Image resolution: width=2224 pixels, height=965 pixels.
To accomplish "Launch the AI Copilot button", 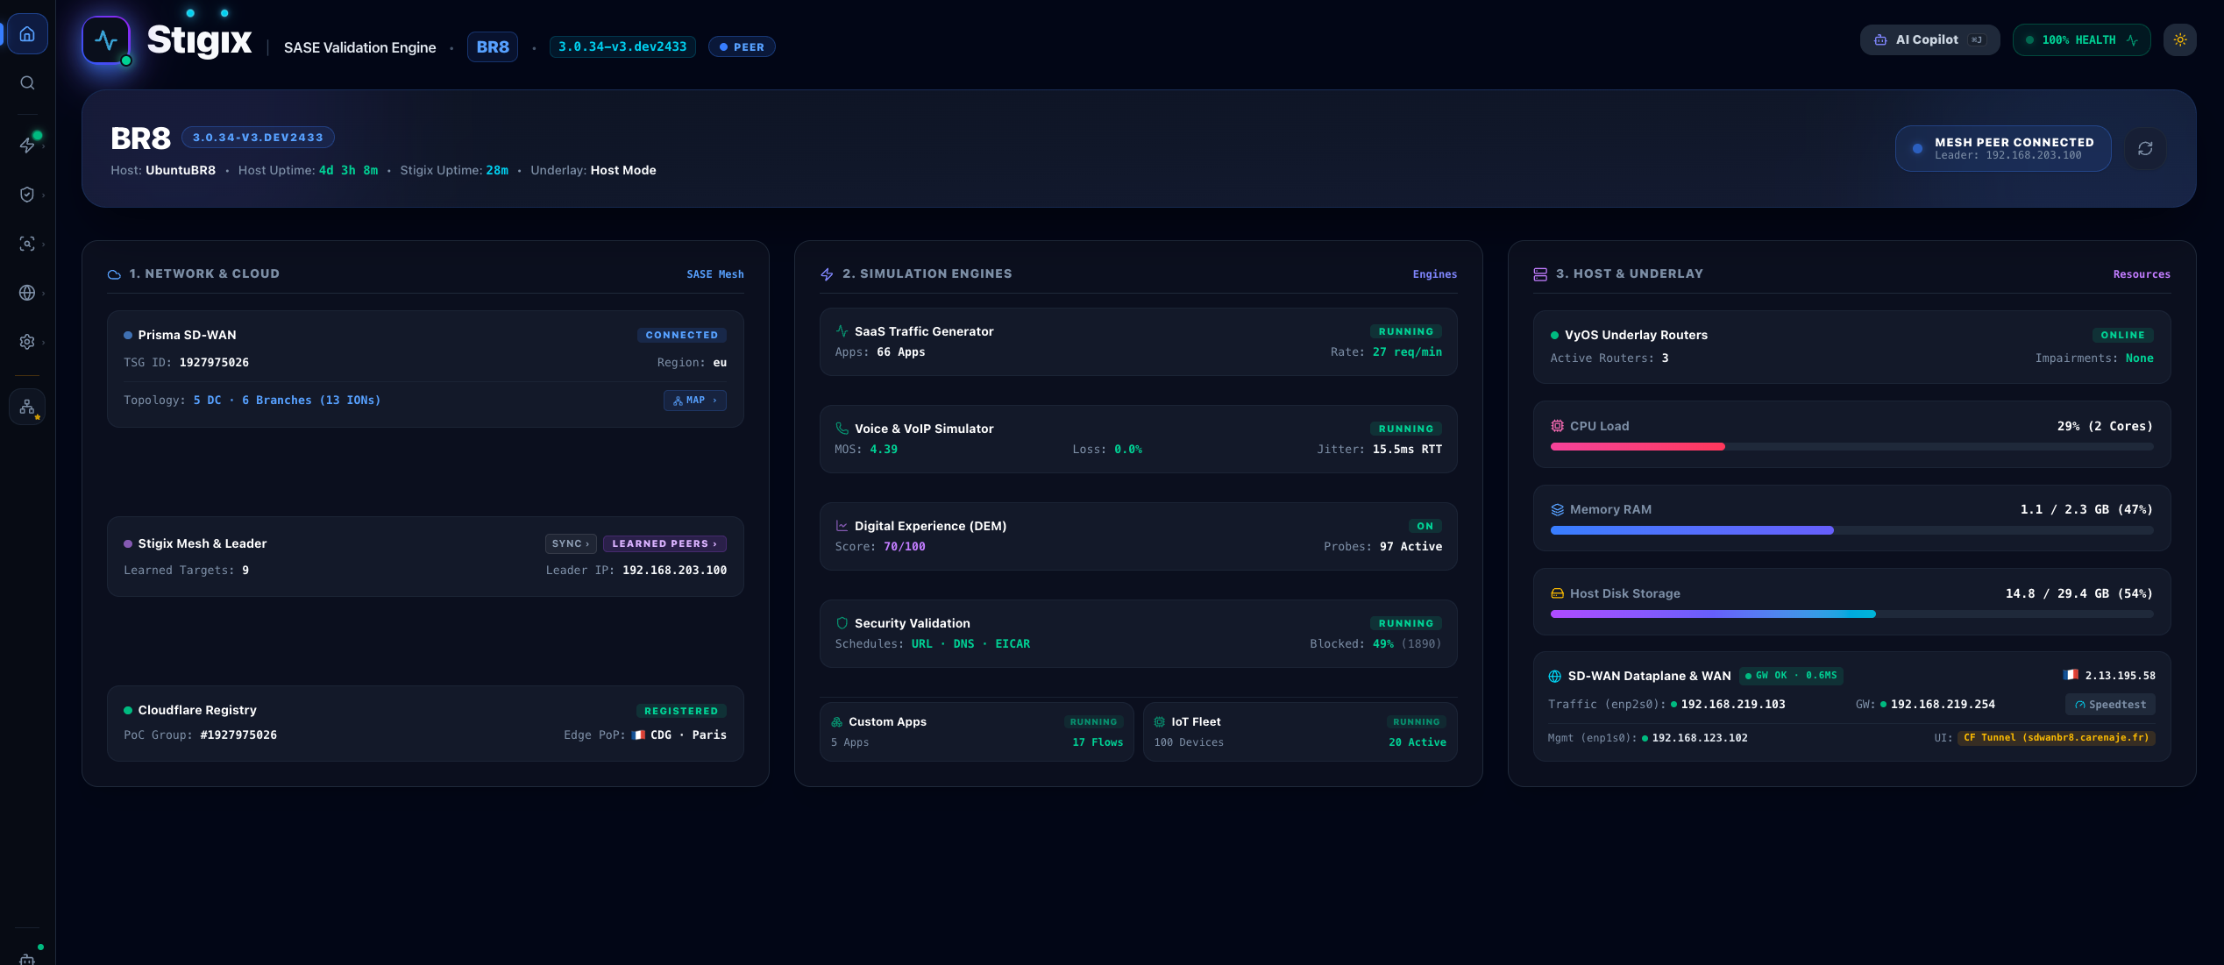I will (1929, 40).
